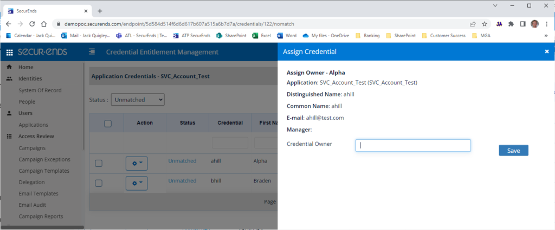Image resolution: width=555 pixels, height=230 pixels.
Task: Open the Status Unmatched dropdown
Action: [x=138, y=100]
